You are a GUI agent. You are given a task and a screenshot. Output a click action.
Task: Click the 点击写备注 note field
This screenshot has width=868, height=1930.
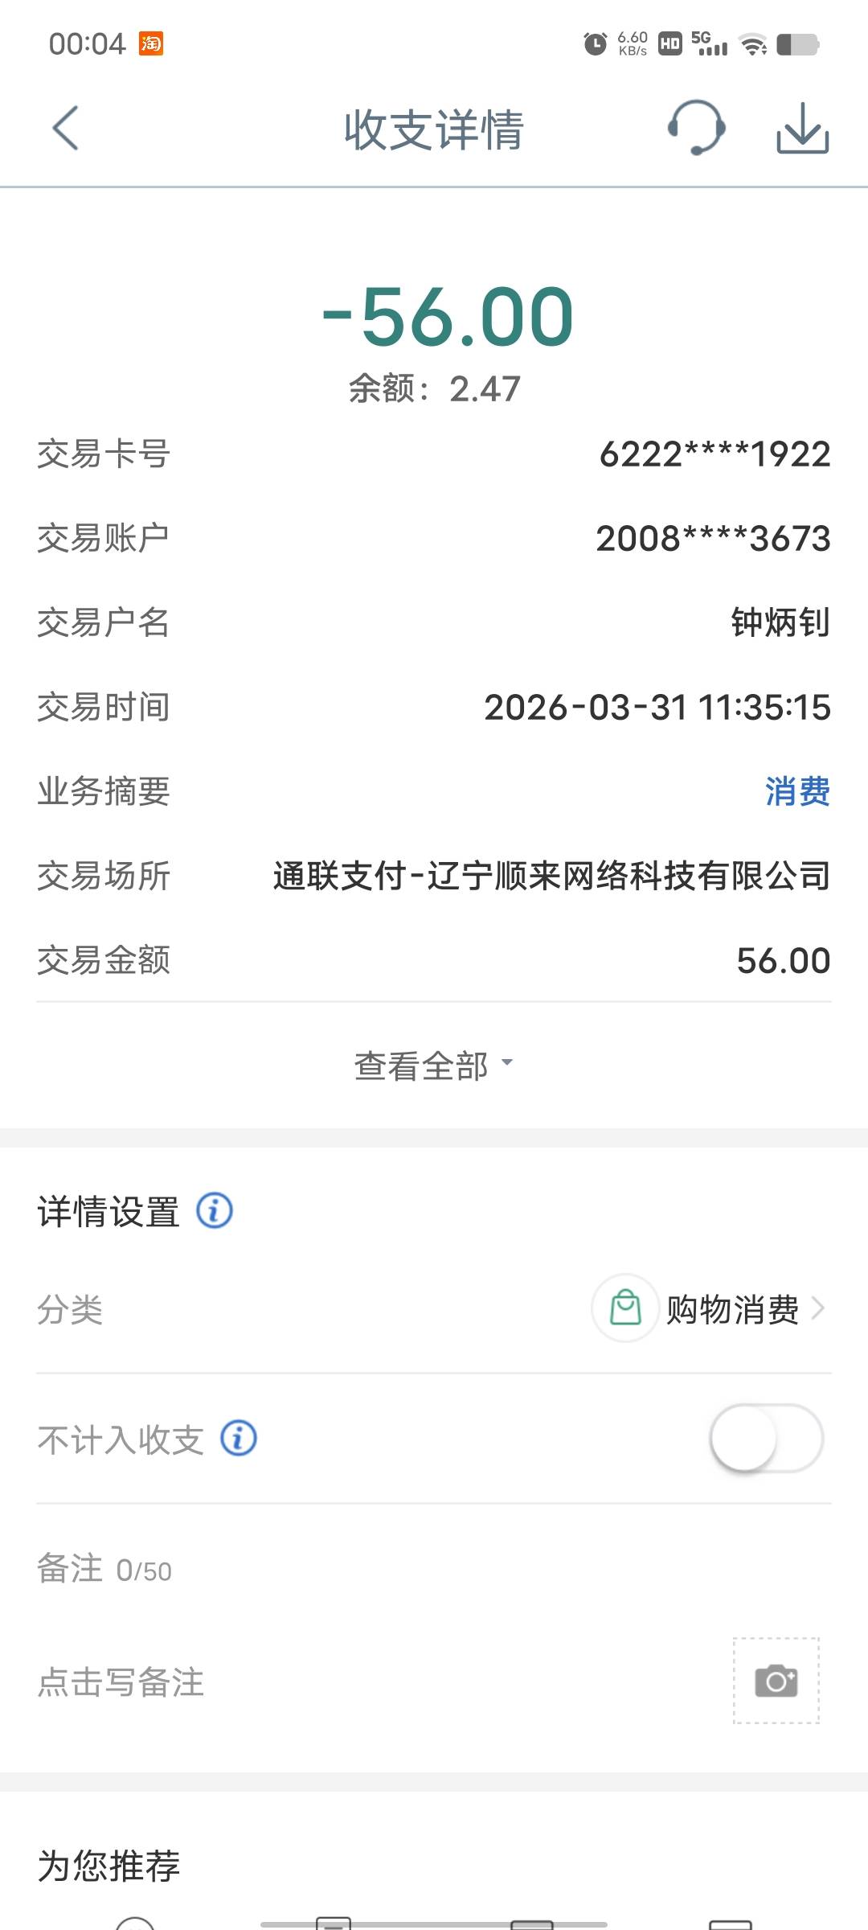click(121, 1682)
